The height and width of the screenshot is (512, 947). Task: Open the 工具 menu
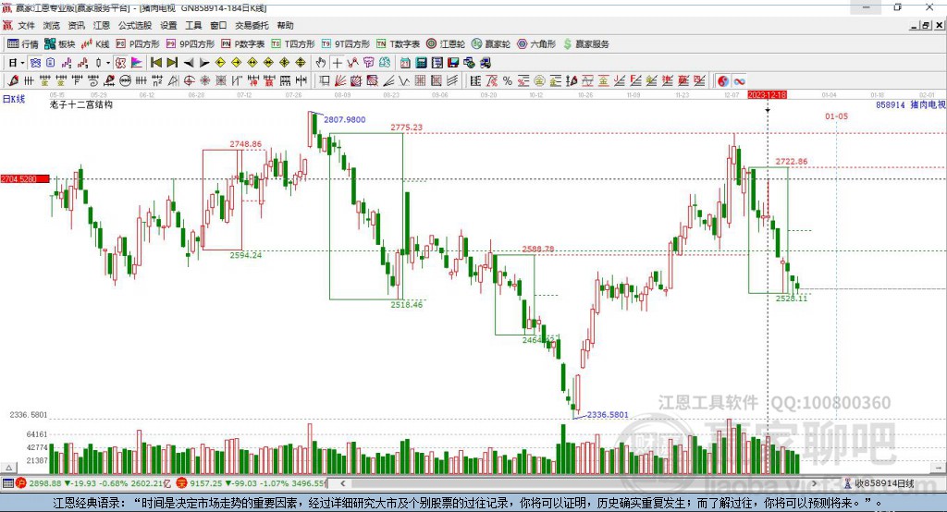pos(193,25)
